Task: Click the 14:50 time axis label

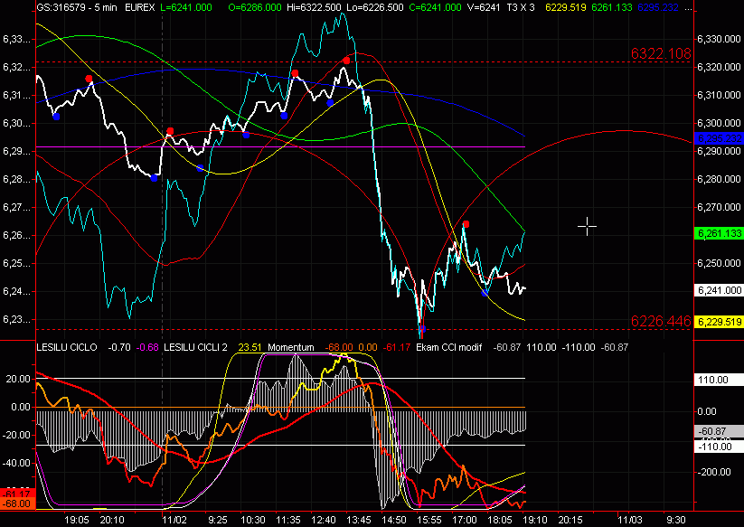Action: coord(394,520)
